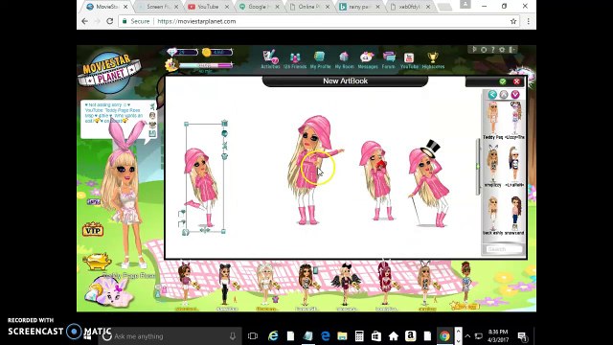The image size is (613, 345).
Task: Go to My Profile
Action: [x=320, y=60]
